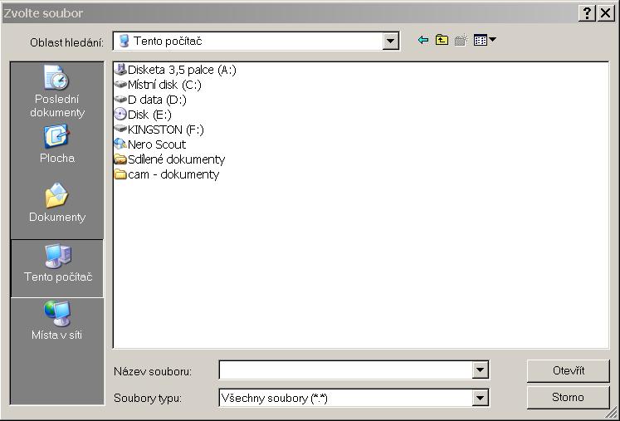Click the Otevřít button
Screen dimensions: 620x421
pos(568,370)
